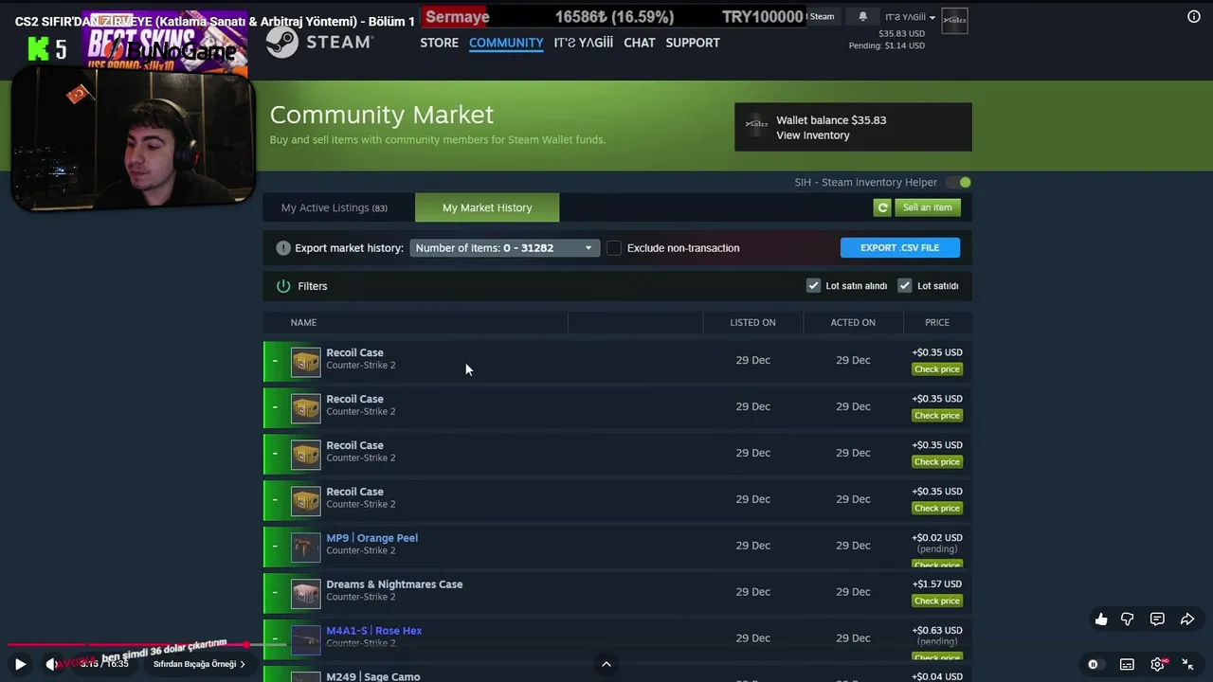Viewport: 1213px width, 682px height.
Task: Open the notifications bell
Action: coord(862,16)
